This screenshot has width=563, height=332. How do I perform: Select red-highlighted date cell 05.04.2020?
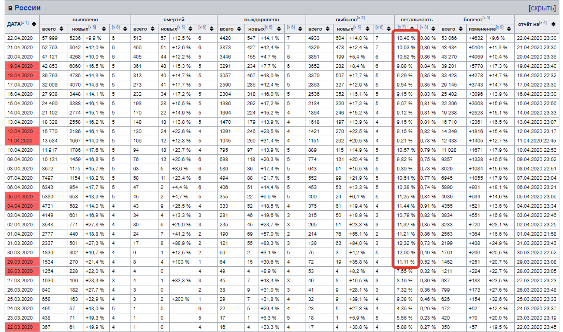pyautogui.click(x=22, y=197)
